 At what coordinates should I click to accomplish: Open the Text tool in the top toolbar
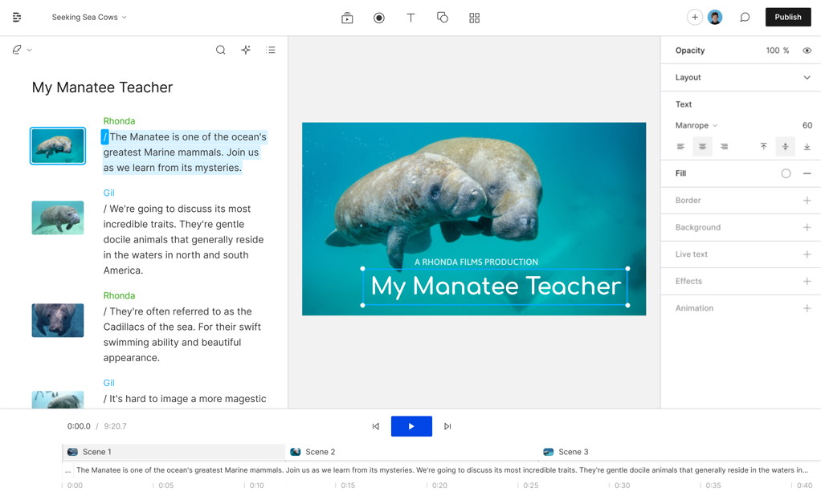point(410,17)
